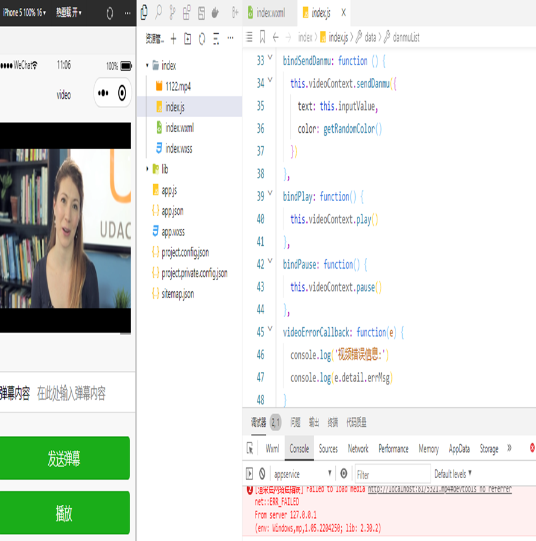Click the teapot icon in the activity bar

point(215,13)
